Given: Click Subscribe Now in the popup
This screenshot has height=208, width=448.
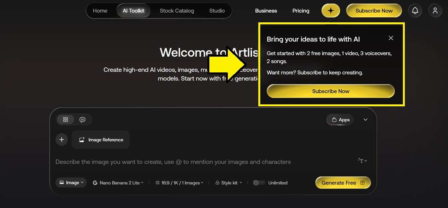Looking at the screenshot, I should tap(330, 91).
